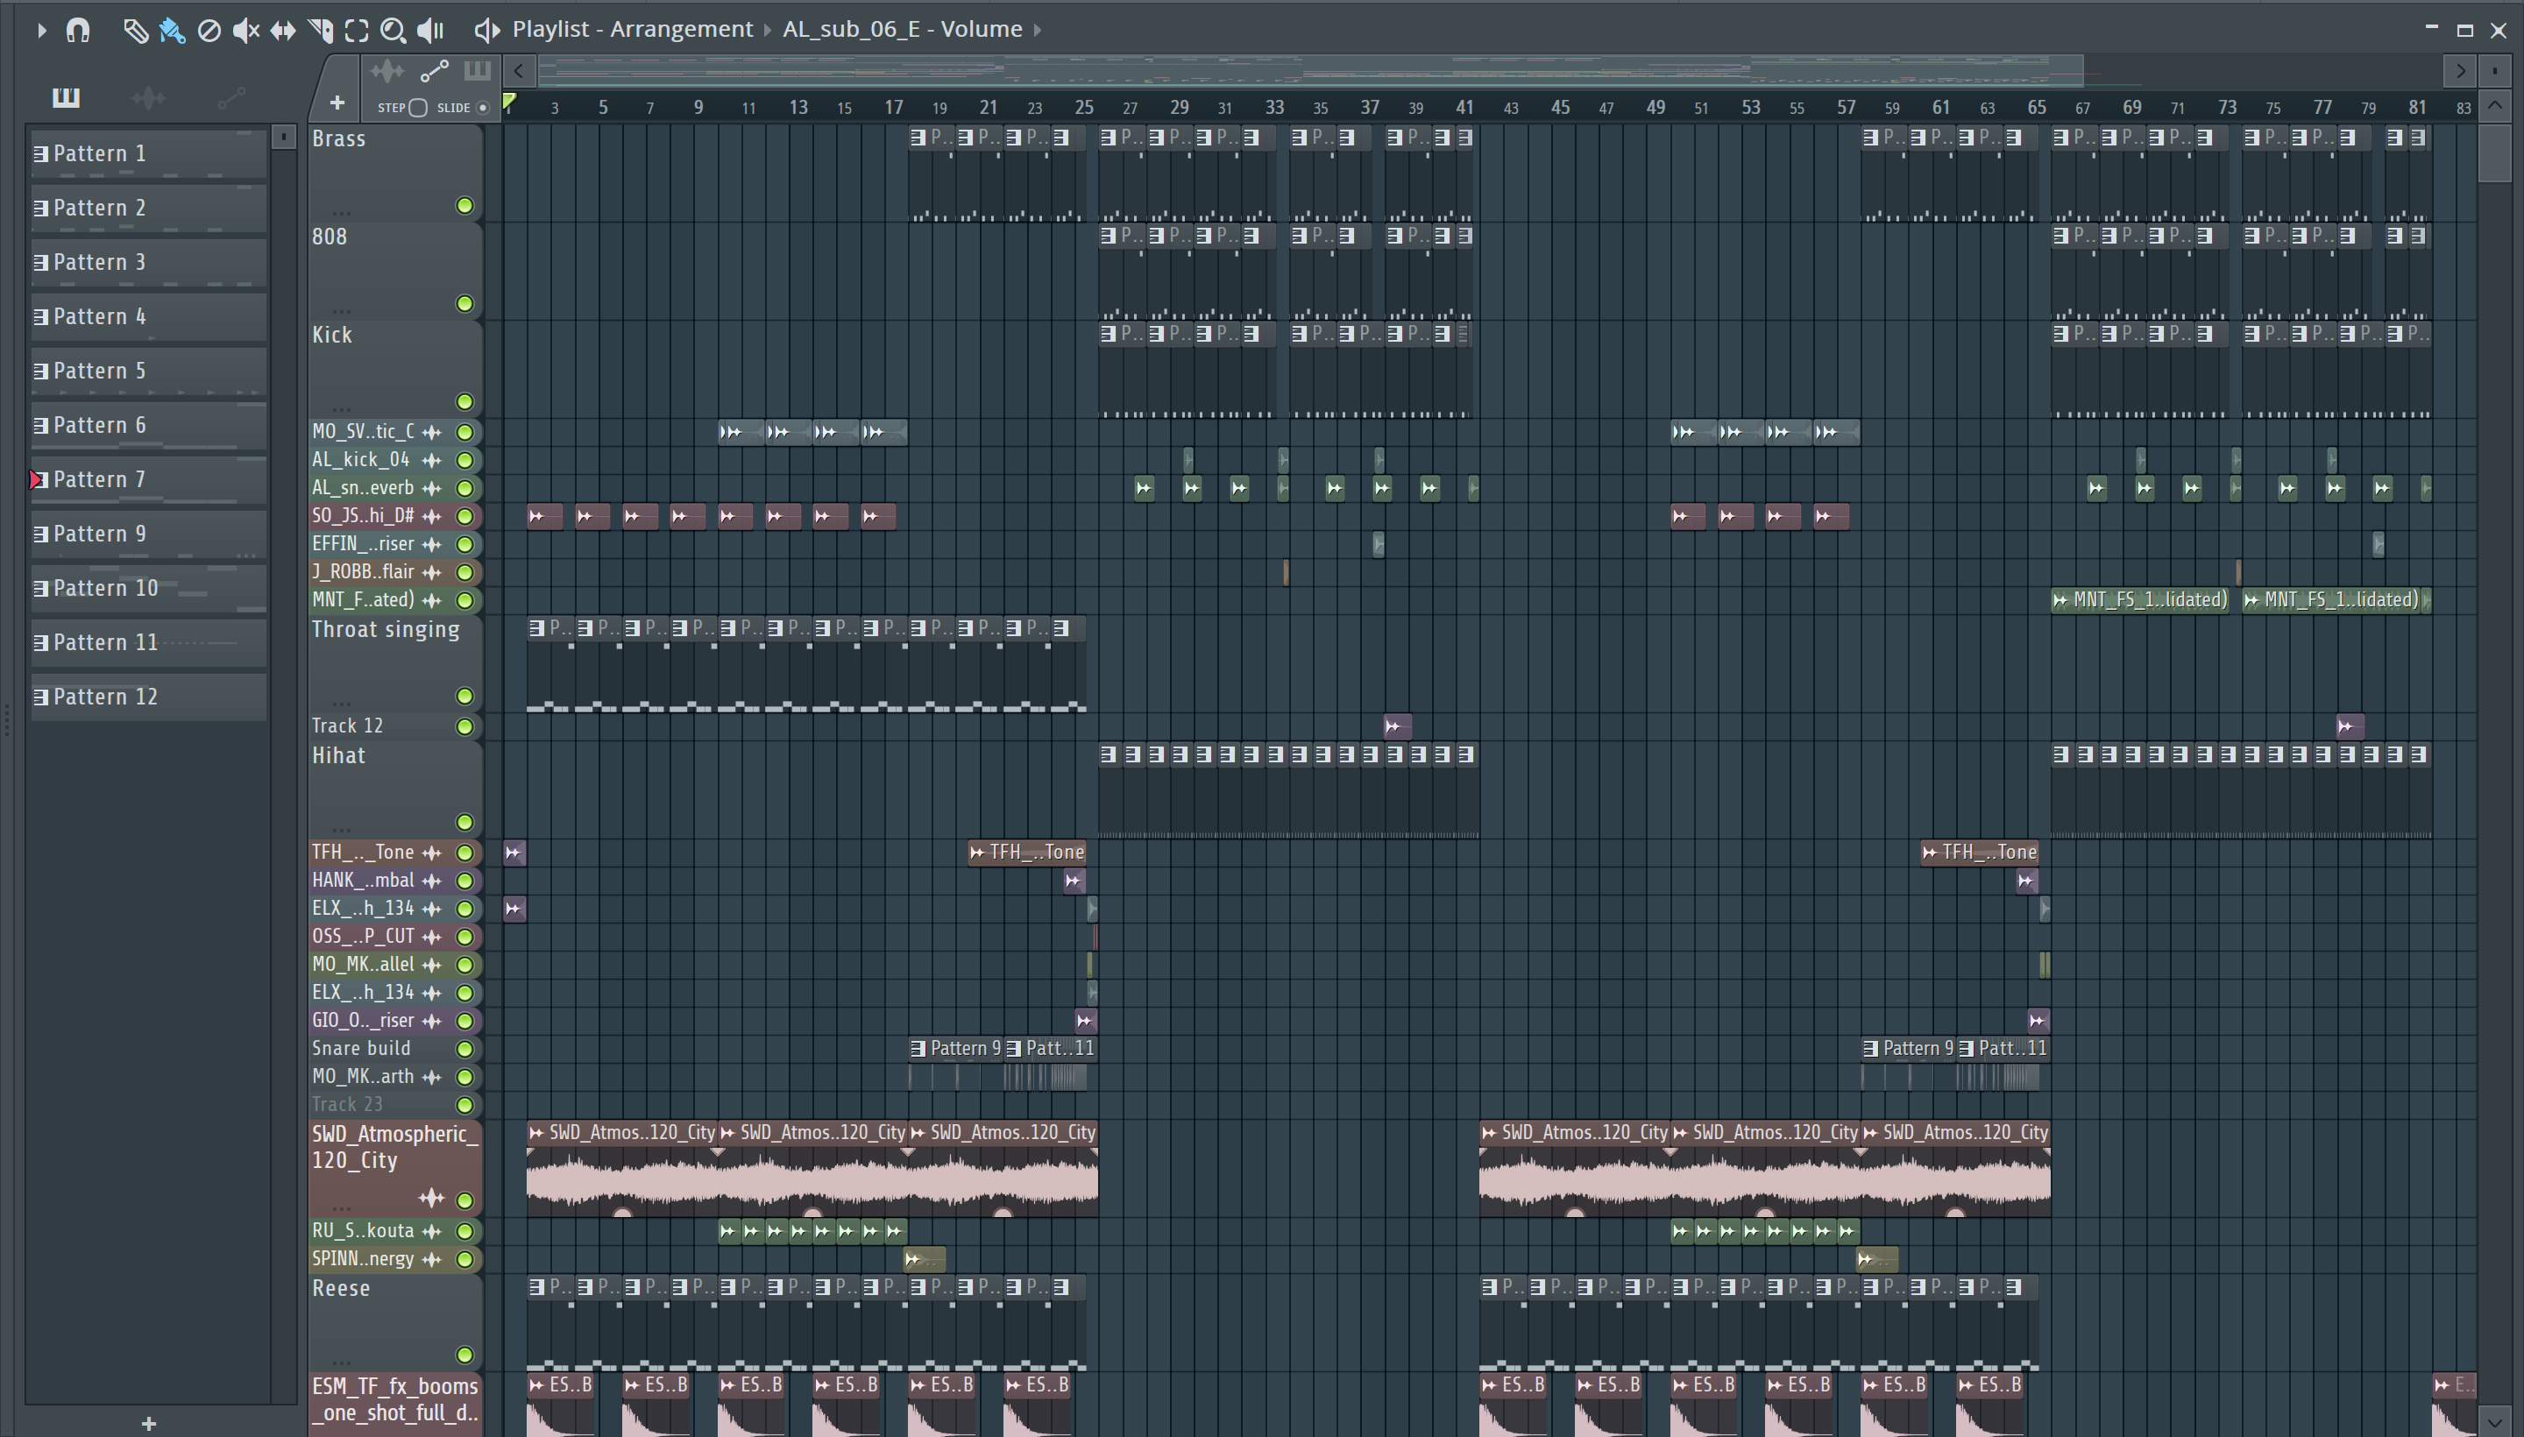Select Pattern 10 in the picker
Image resolution: width=2524 pixels, height=1437 pixels.
coord(148,587)
